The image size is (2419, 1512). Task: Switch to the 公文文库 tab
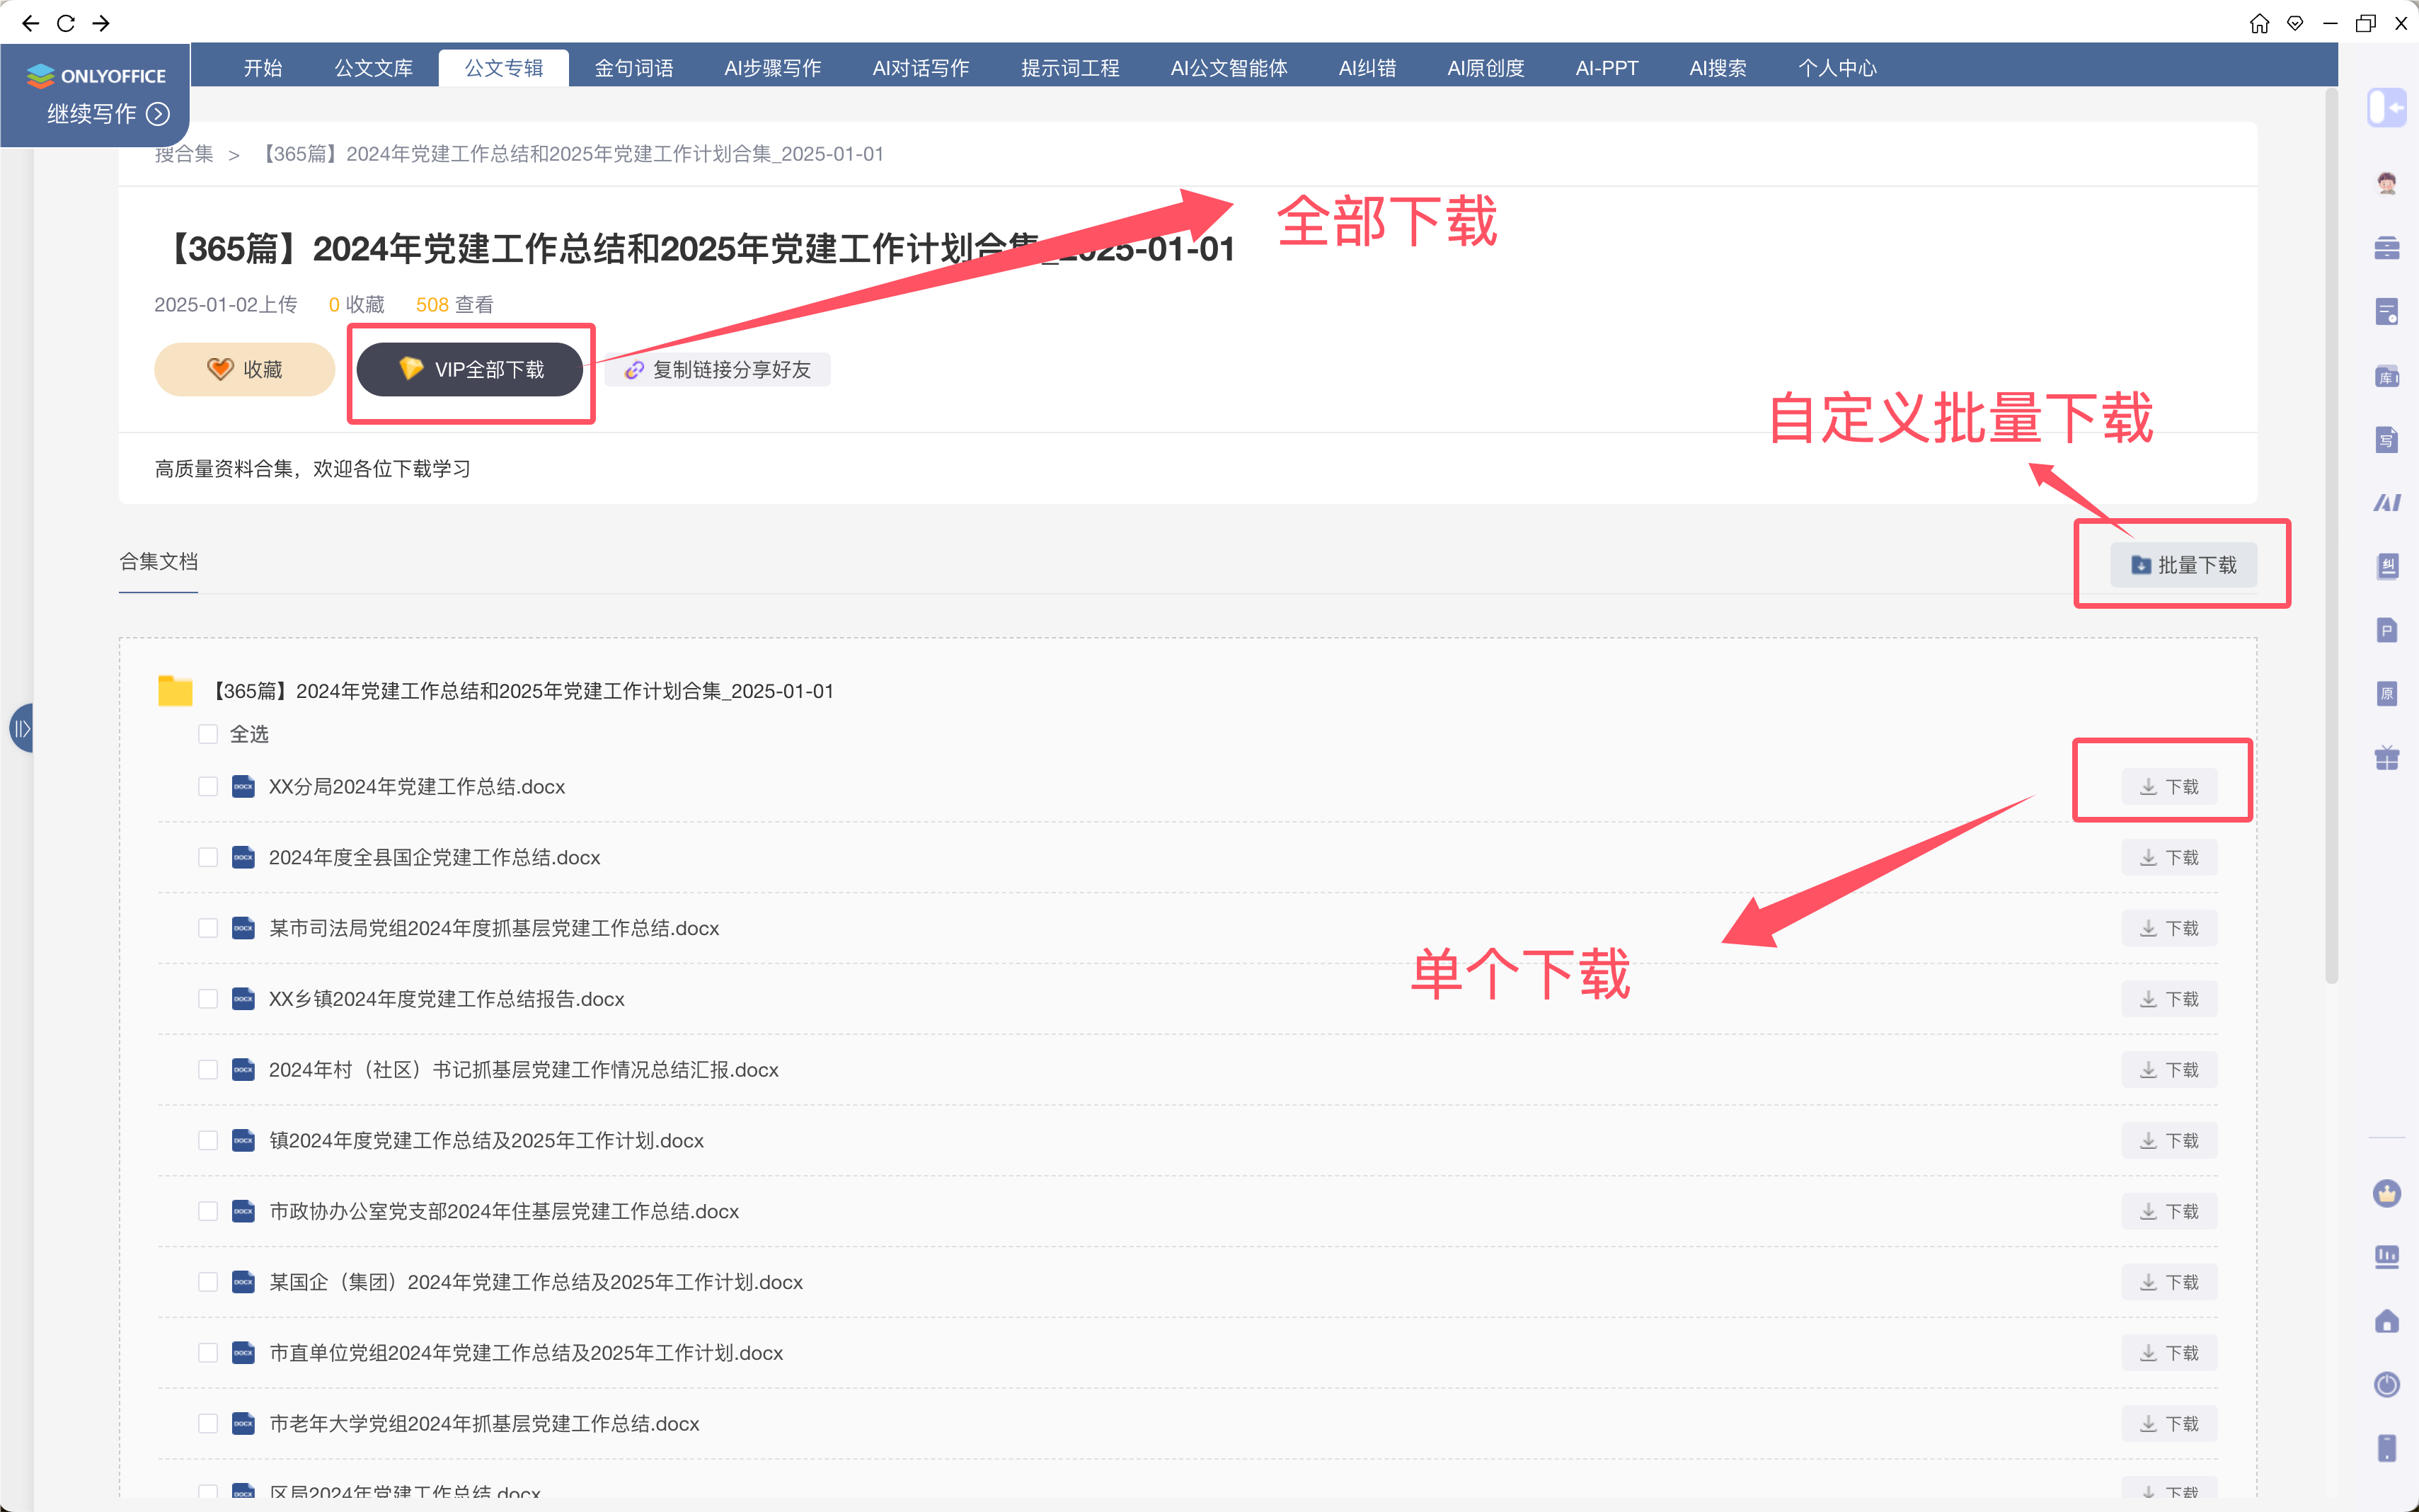coord(373,68)
